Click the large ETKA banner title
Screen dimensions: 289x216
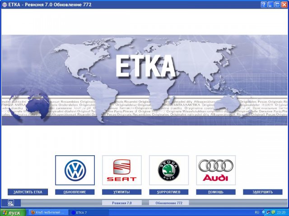point(145,67)
